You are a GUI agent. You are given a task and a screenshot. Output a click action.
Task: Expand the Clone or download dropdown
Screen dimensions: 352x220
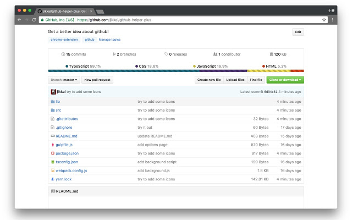285,80
